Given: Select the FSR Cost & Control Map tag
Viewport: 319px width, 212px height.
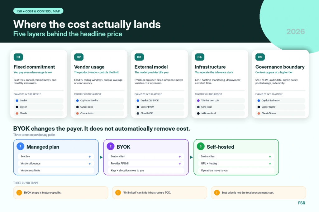Looking at the screenshot, I should (38, 11).
